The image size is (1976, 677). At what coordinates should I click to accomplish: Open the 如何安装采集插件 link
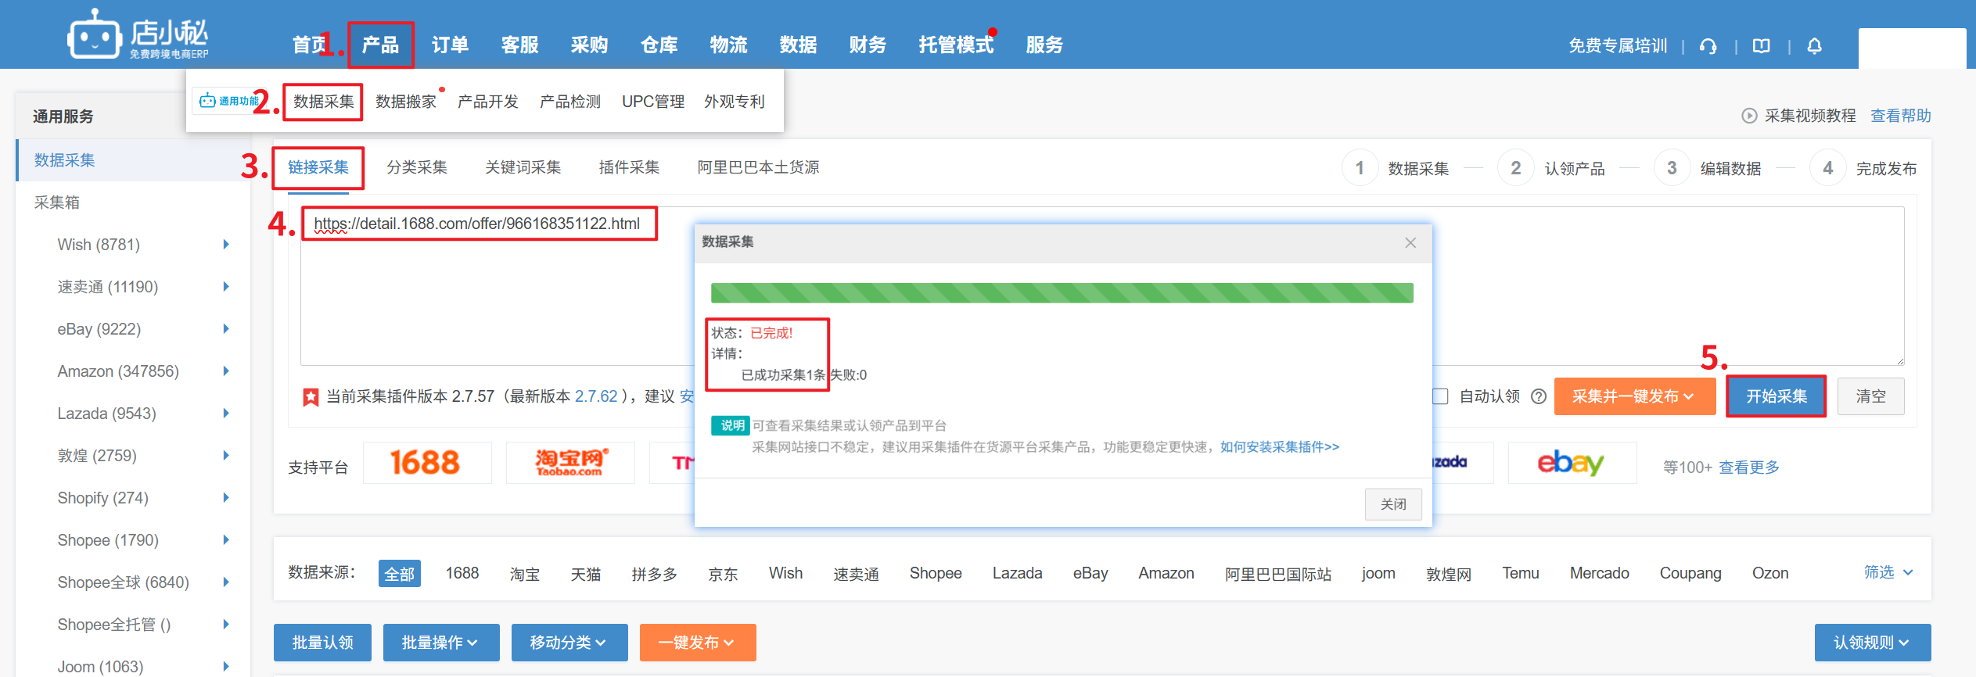[1279, 447]
